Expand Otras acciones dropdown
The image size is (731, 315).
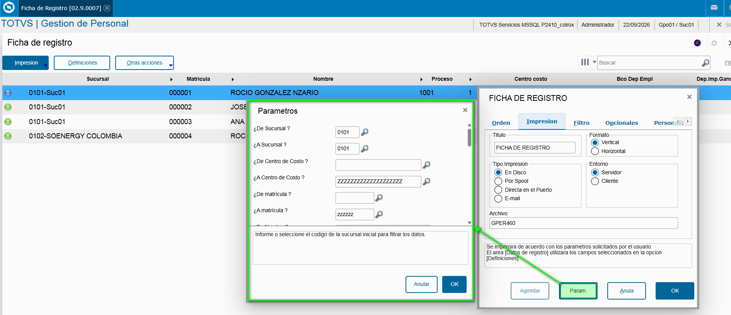tap(170, 65)
